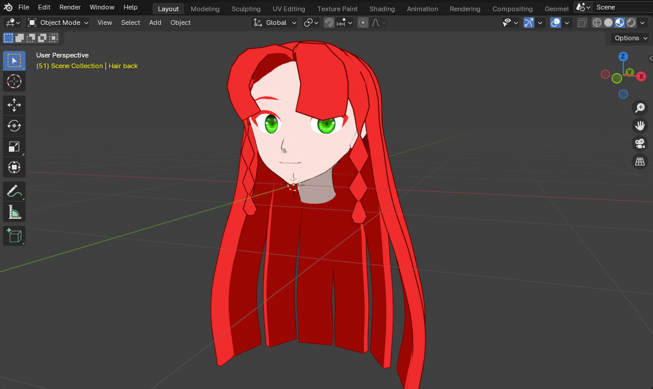The width and height of the screenshot is (653, 389).
Task: Click the blue Z axis gizmo handle
Action: click(623, 56)
